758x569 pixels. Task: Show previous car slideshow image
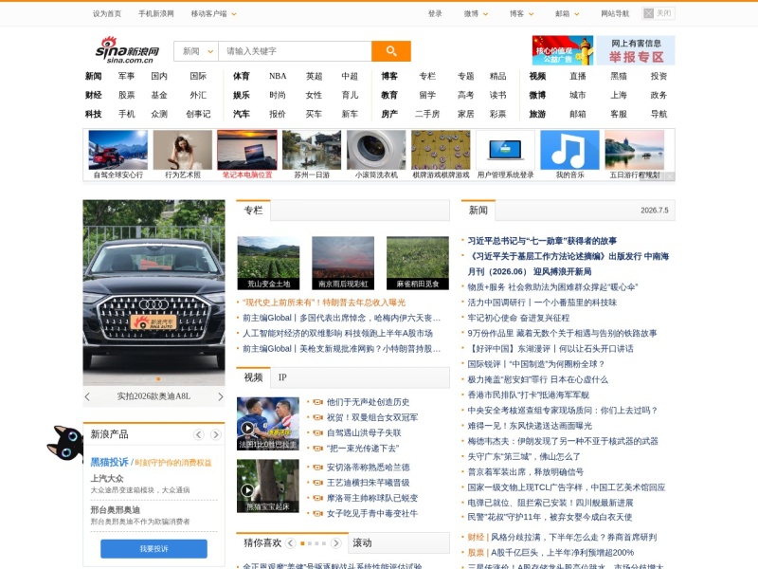[87, 396]
